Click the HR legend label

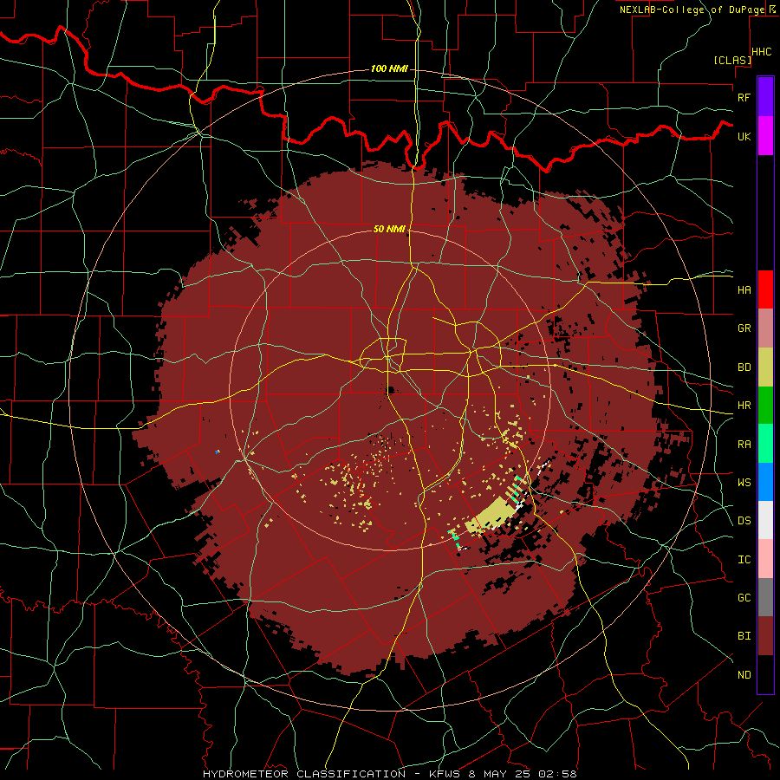[x=744, y=406]
